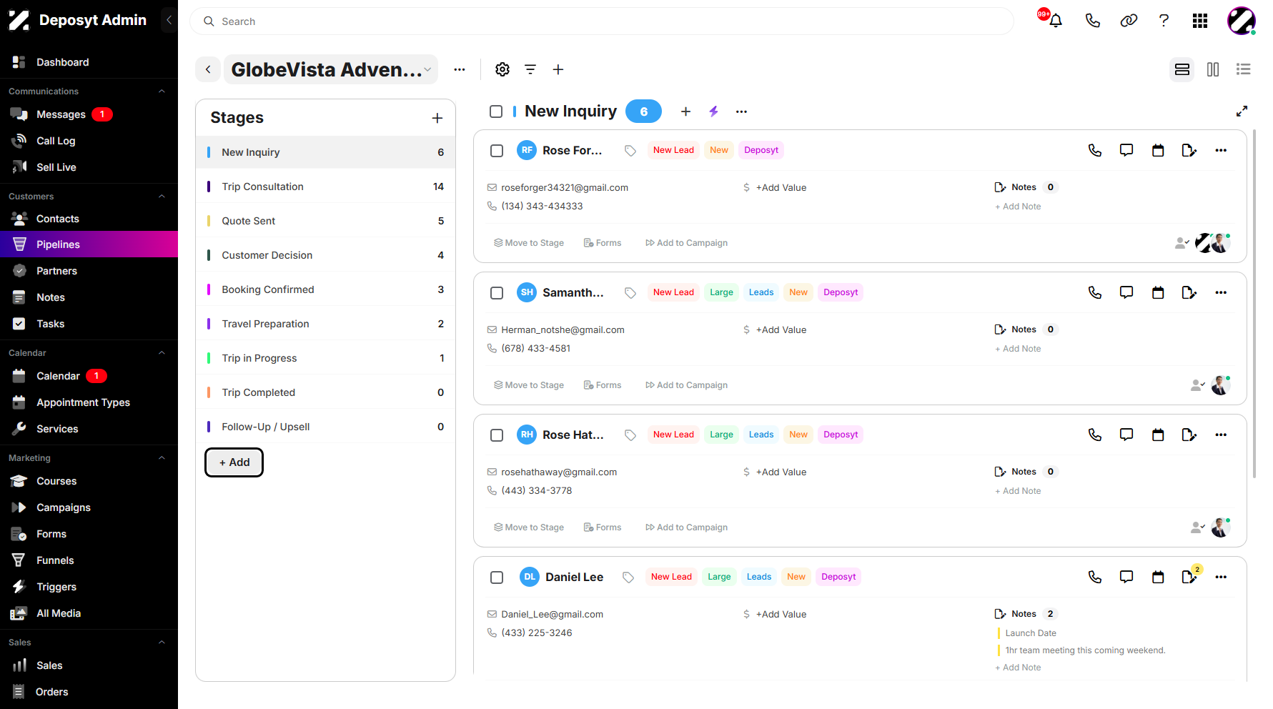Click Forms on Samanth... card
This screenshot has height=709, width=1273.
[603, 385]
